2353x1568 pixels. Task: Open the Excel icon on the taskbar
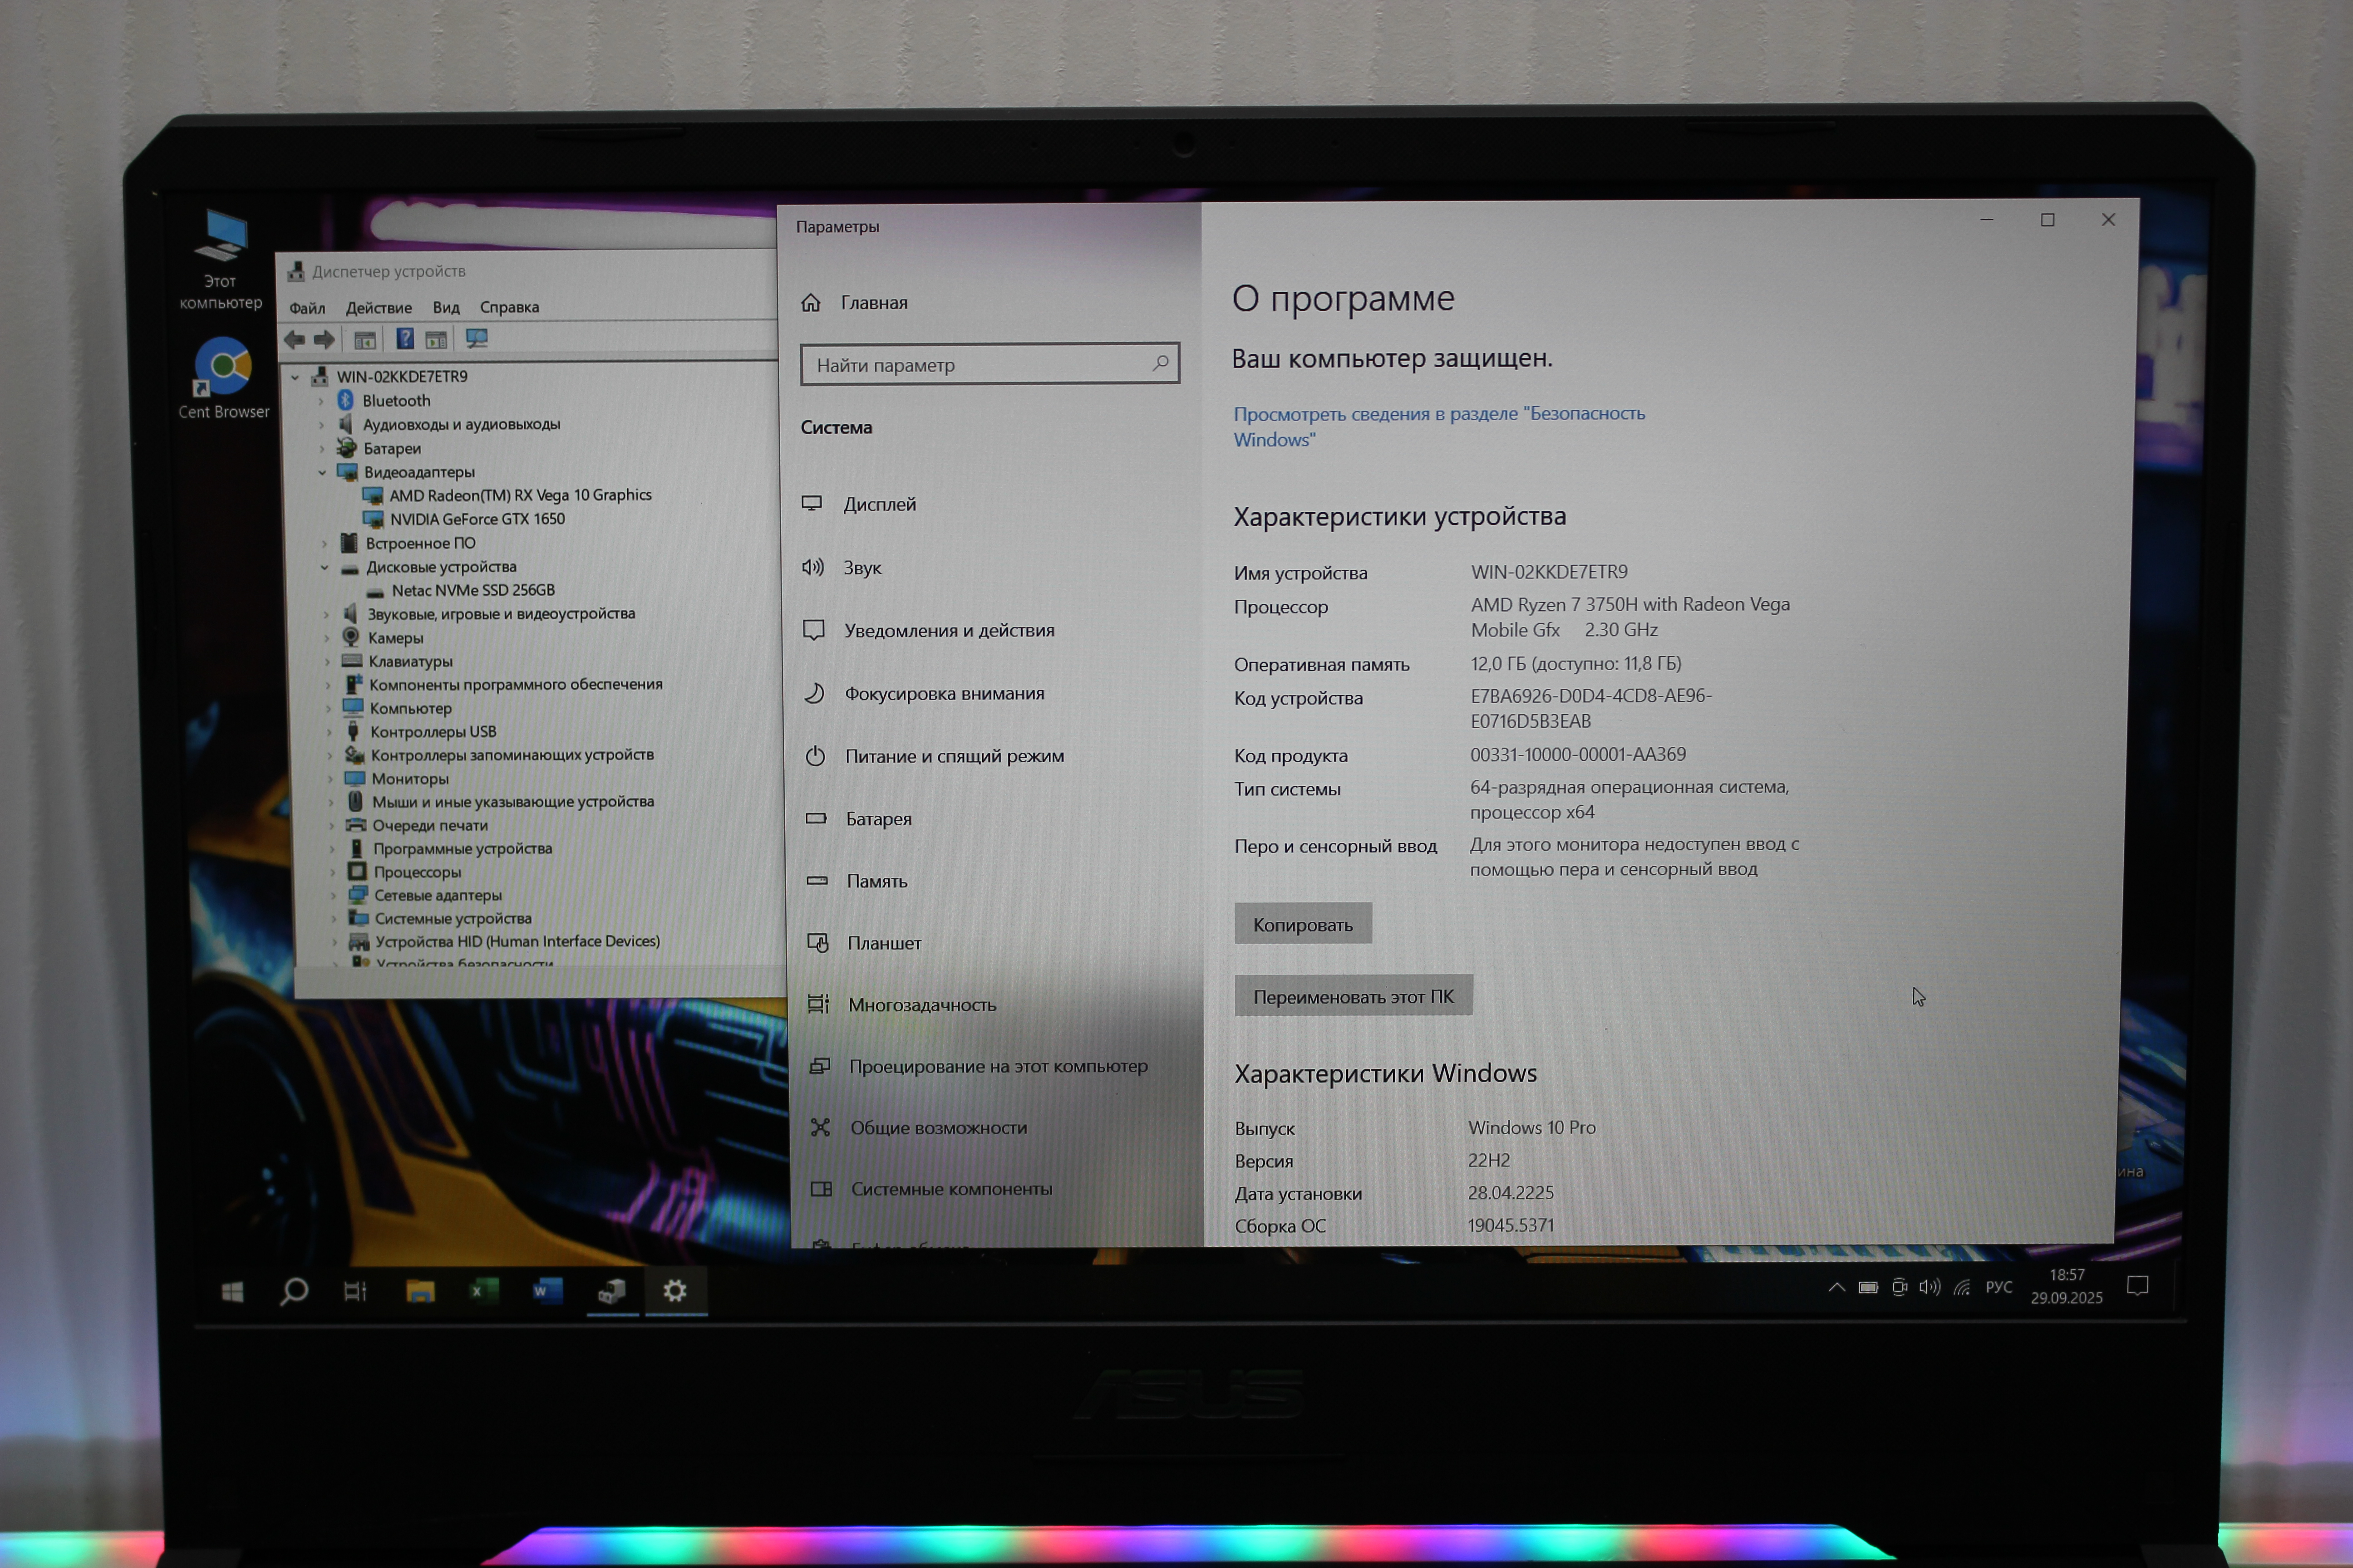click(483, 1291)
